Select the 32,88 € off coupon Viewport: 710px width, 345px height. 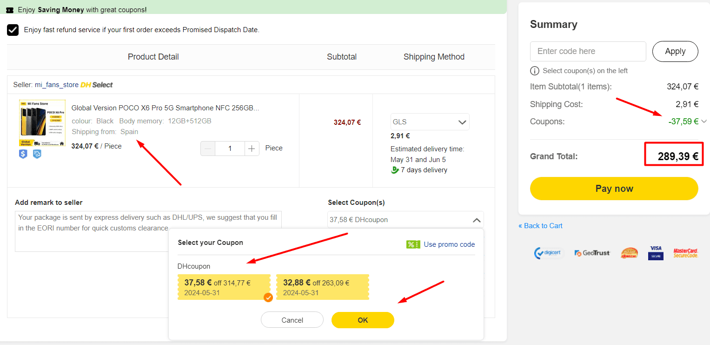click(323, 287)
